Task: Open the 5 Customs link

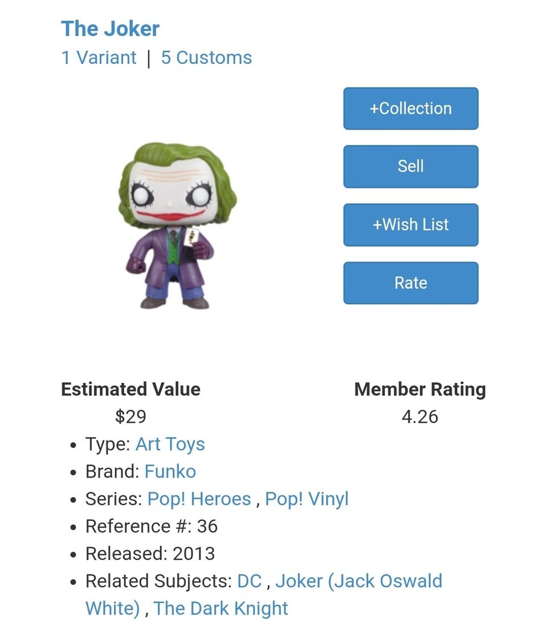Action: [206, 58]
